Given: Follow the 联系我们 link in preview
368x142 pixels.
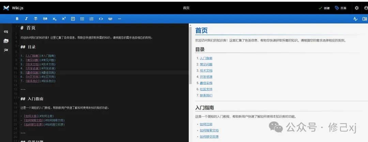Looking at the screenshot, I should point(206,95).
